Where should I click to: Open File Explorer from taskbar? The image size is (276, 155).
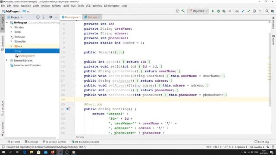coord(31,152)
